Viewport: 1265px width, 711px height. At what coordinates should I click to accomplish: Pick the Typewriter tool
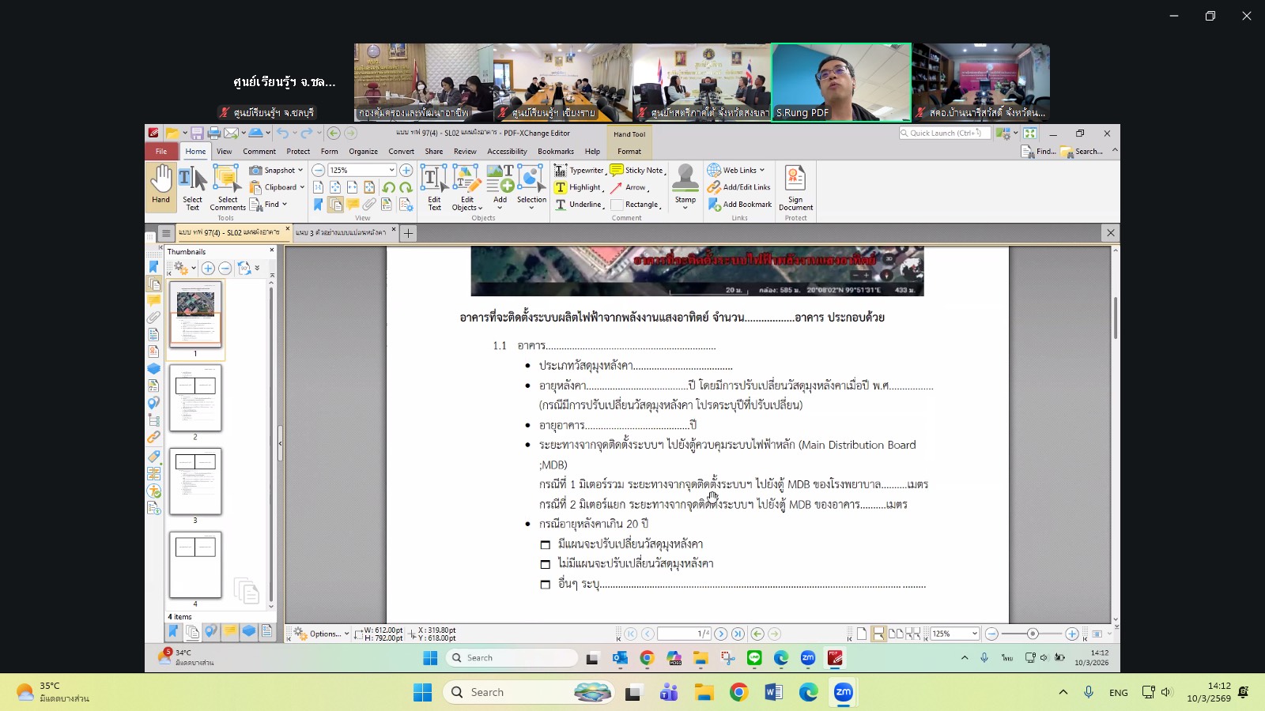point(580,171)
